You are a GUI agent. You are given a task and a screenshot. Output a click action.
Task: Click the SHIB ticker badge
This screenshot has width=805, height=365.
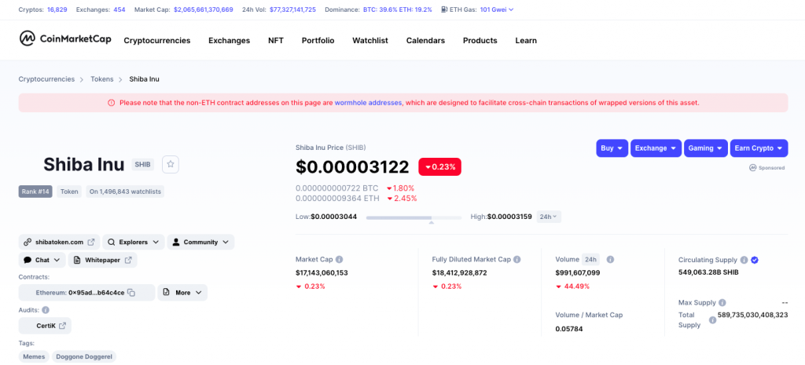[143, 165]
